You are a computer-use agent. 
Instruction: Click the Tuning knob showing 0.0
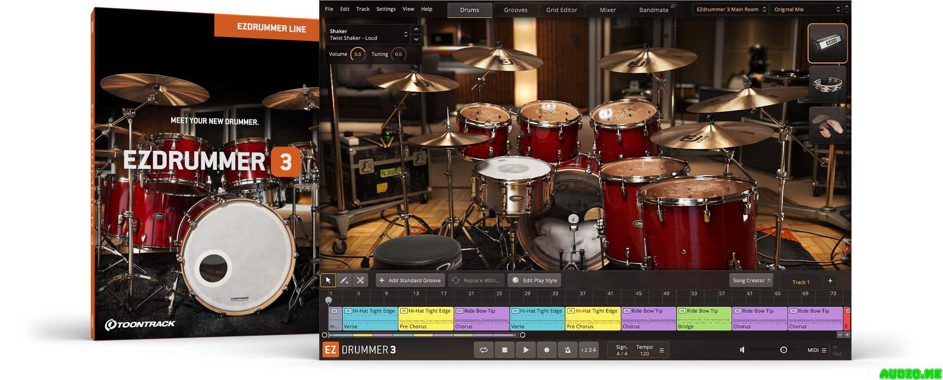(398, 54)
